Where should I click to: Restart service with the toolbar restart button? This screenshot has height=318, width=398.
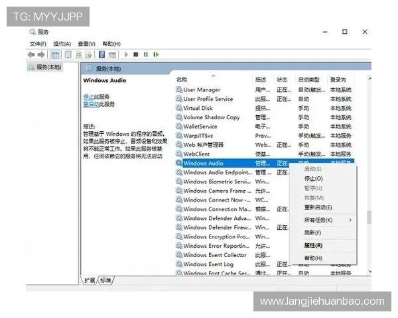point(156,54)
